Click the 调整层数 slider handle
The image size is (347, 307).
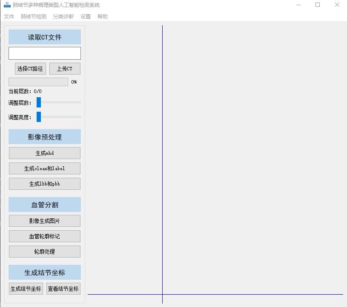[39, 102]
